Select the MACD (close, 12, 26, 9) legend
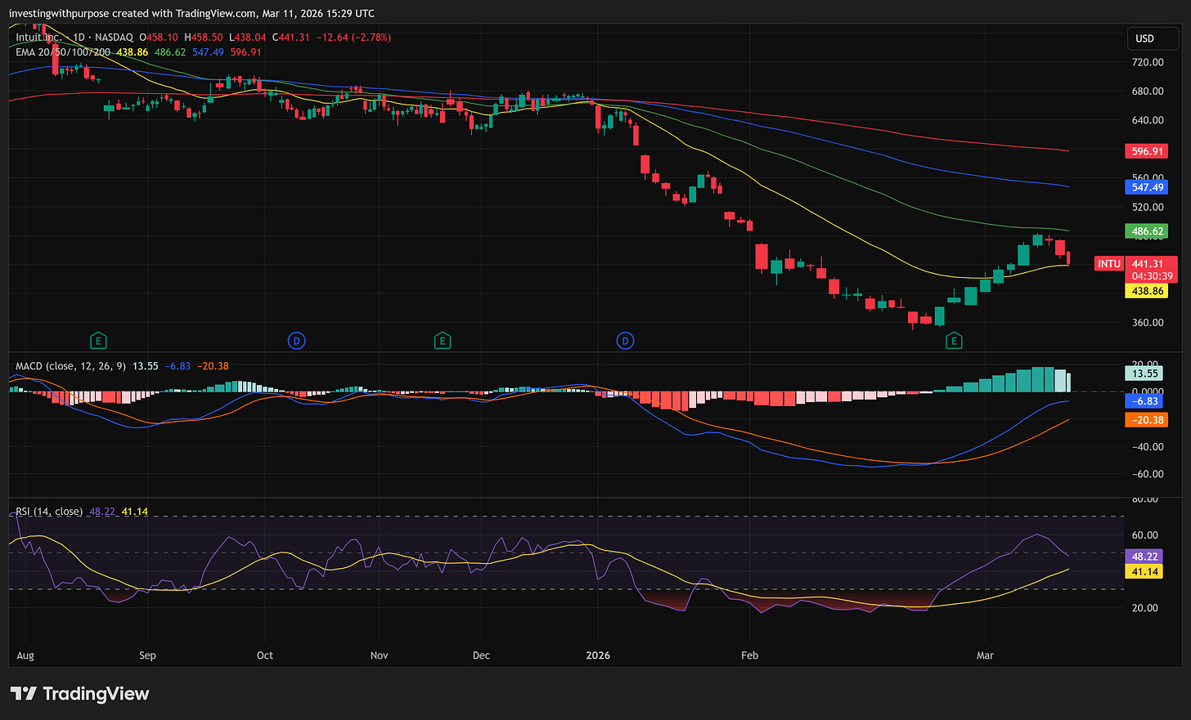The width and height of the screenshot is (1191, 720). [71, 366]
